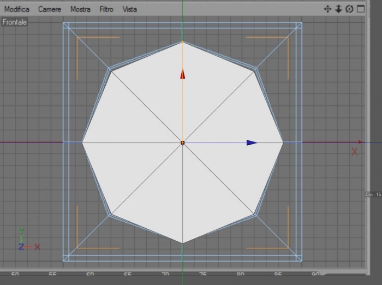Viewport: 382px width, 285px height.
Task: Open the Mostra menu
Action: tap(80, 9)
